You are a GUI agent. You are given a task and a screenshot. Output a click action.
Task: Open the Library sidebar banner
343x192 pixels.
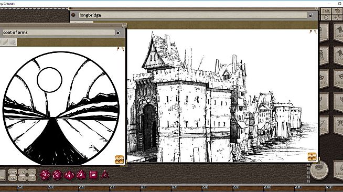point(338,170)
